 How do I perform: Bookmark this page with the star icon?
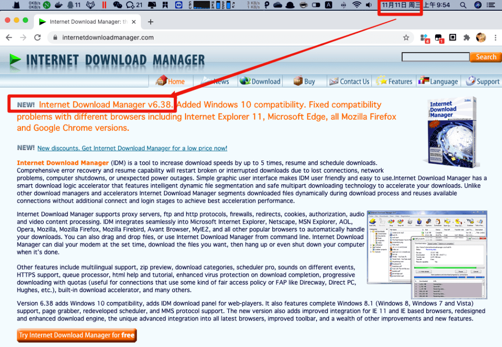pos(406,38)
